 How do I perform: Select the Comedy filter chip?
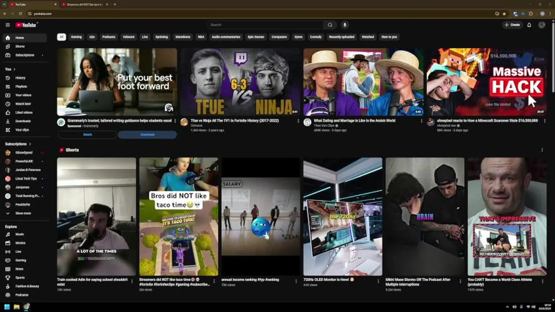point(316,37)
